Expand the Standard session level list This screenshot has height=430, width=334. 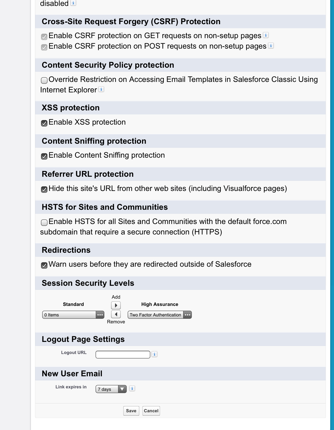tap(100, 315)
